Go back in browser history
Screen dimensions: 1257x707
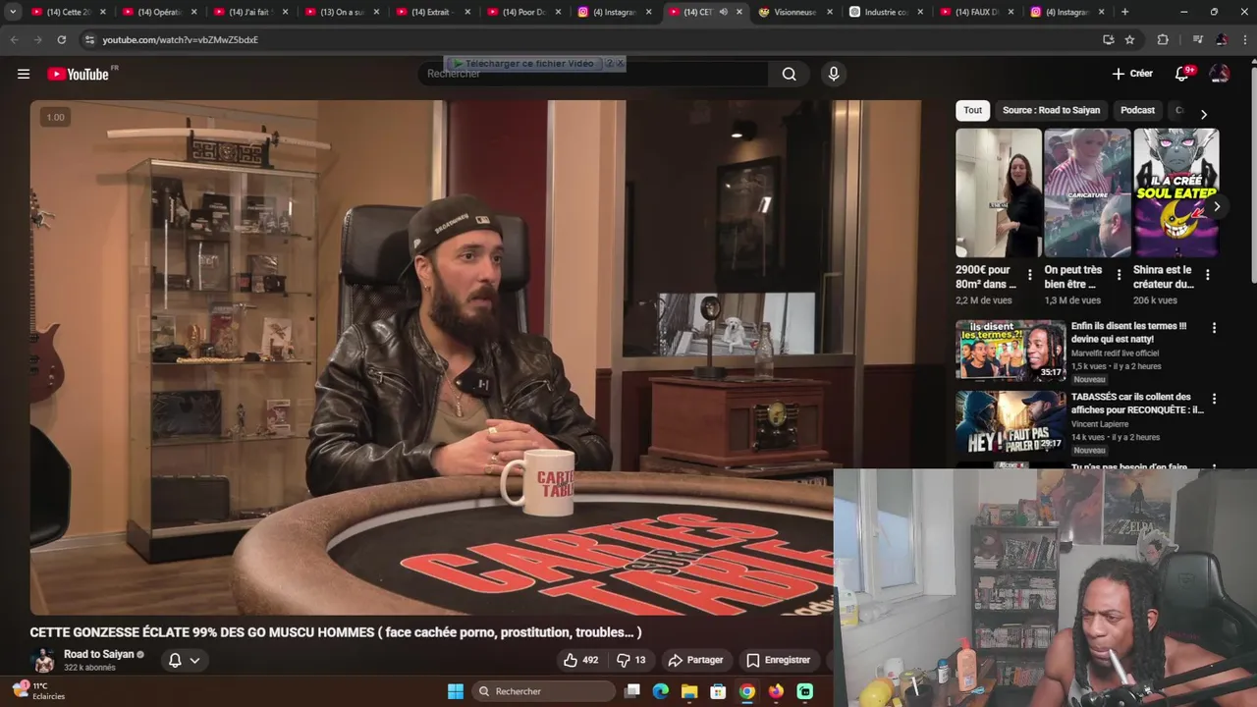click(x=14, y=39)
